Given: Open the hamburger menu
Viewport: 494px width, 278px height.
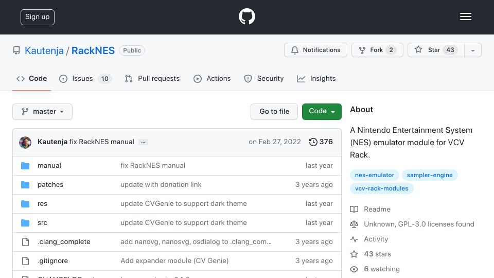Looking at the screenshot, I should [x=465, y=16].
